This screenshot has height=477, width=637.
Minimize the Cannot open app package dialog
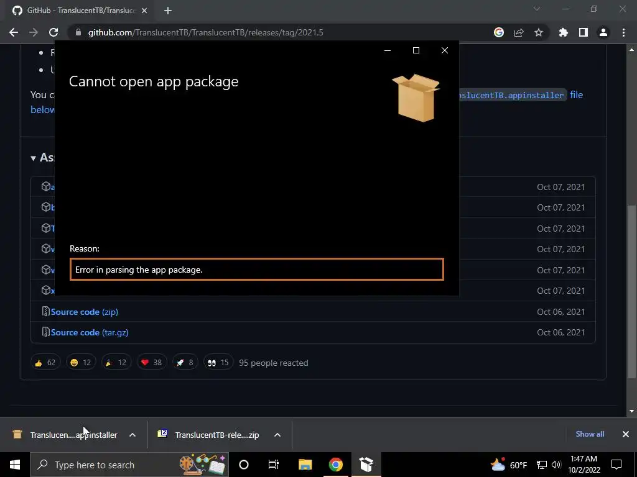click(x=388, y=50)
